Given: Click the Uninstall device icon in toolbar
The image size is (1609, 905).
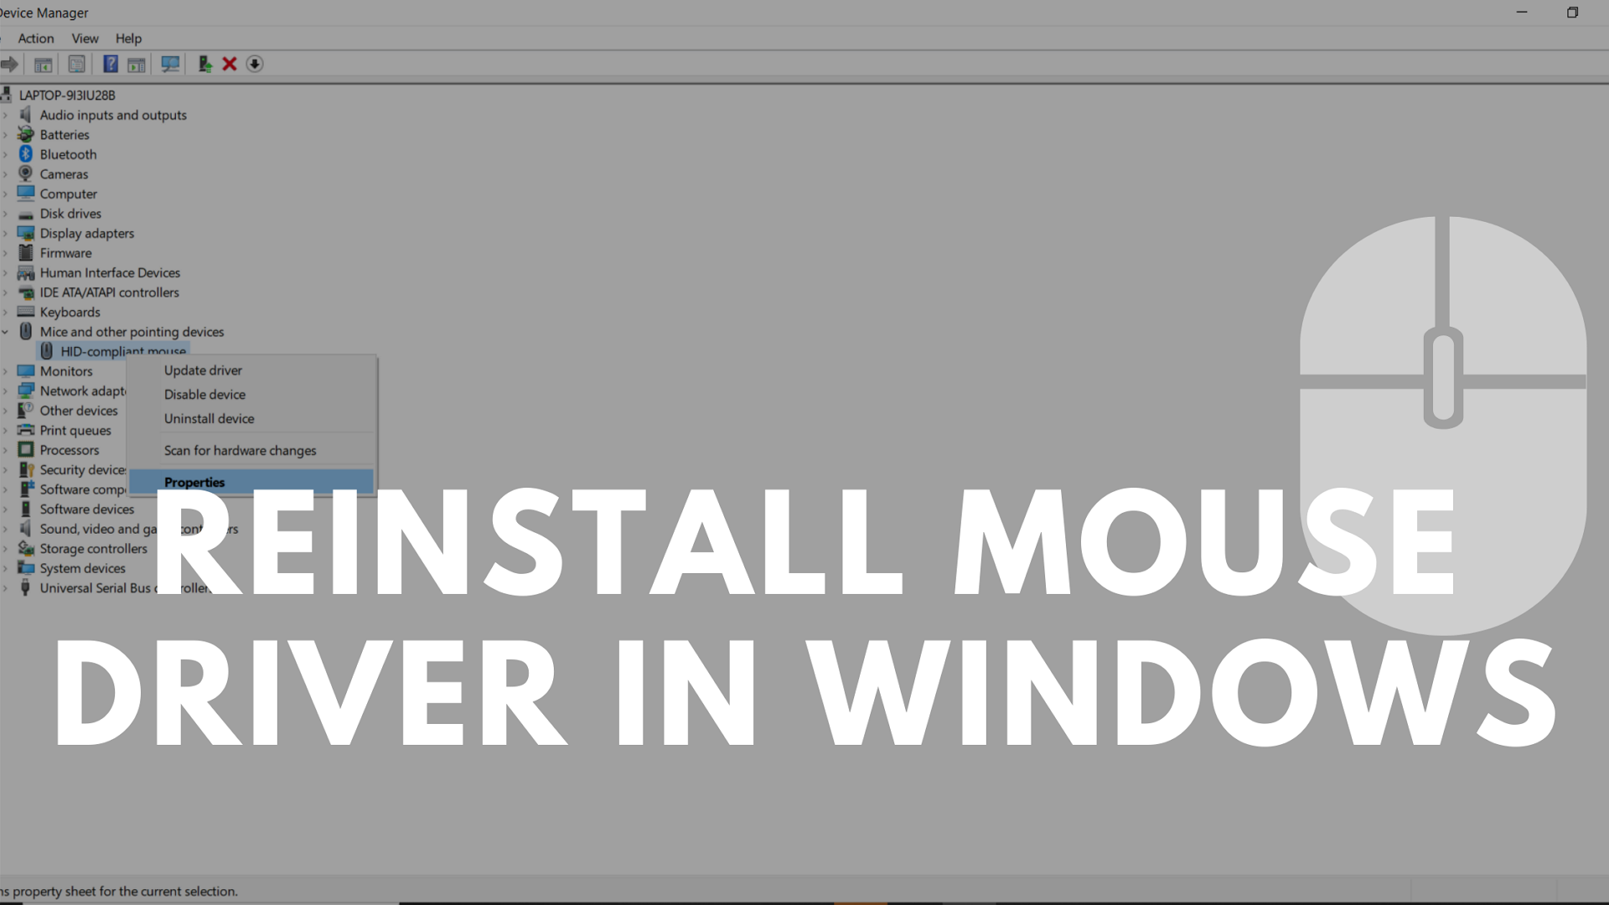Looking at the screenshot, I should (x=229, y=63).
